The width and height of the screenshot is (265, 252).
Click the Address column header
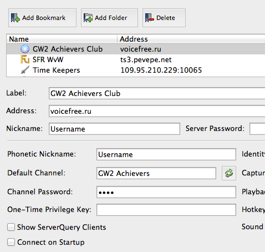pyautogui.click(x=191, y=39)
